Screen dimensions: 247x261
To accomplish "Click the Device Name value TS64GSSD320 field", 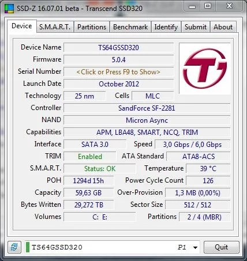I will [x=118, y=48].
